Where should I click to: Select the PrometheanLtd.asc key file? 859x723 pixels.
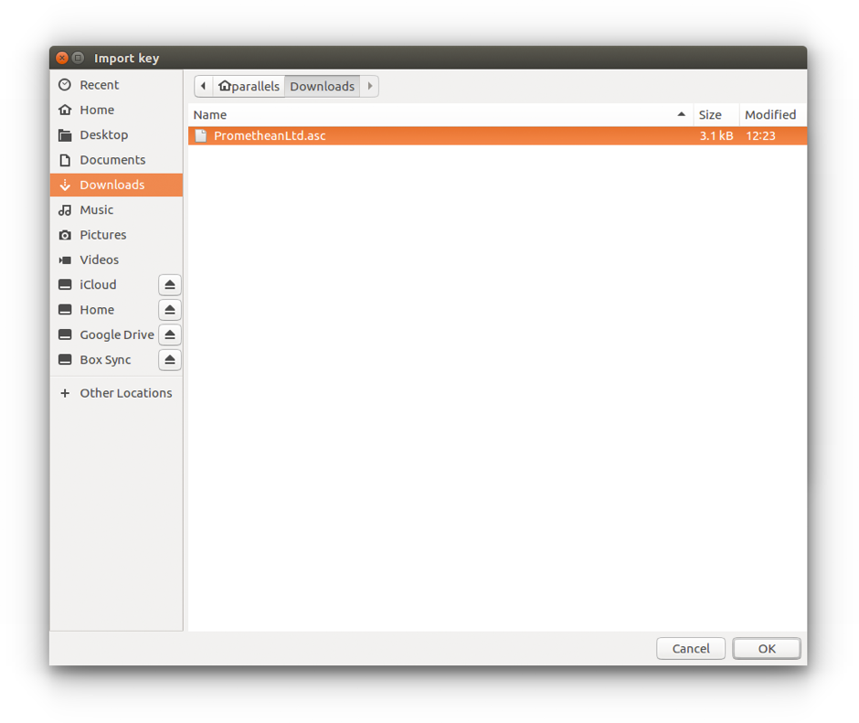[268, 135]
